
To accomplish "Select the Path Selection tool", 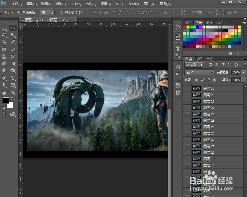I will pos(4,85).
